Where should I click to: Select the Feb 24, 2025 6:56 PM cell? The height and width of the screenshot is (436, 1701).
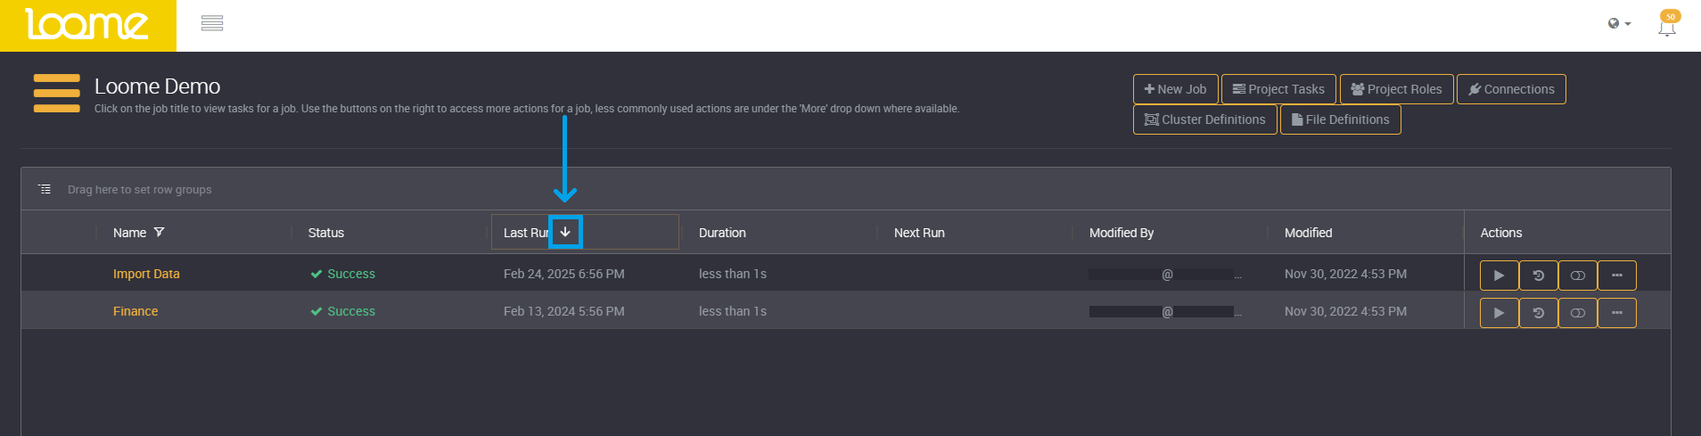(563, 274)
